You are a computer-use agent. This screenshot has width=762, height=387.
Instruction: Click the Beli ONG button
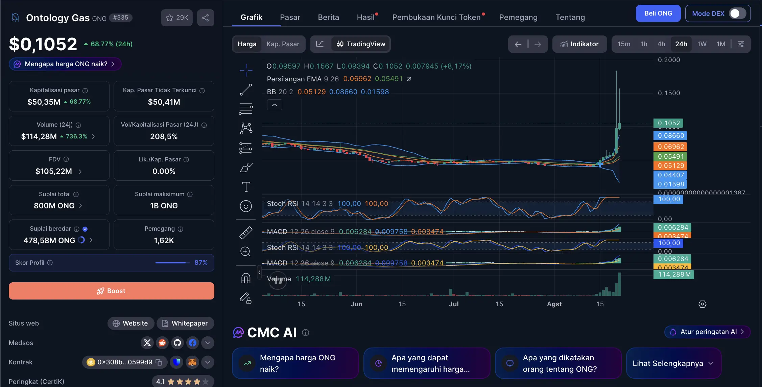658,14
